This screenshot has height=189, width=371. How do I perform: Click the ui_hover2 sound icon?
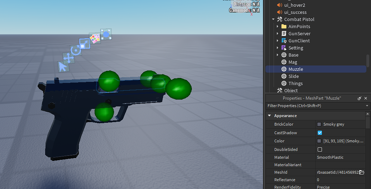[280, 5]
